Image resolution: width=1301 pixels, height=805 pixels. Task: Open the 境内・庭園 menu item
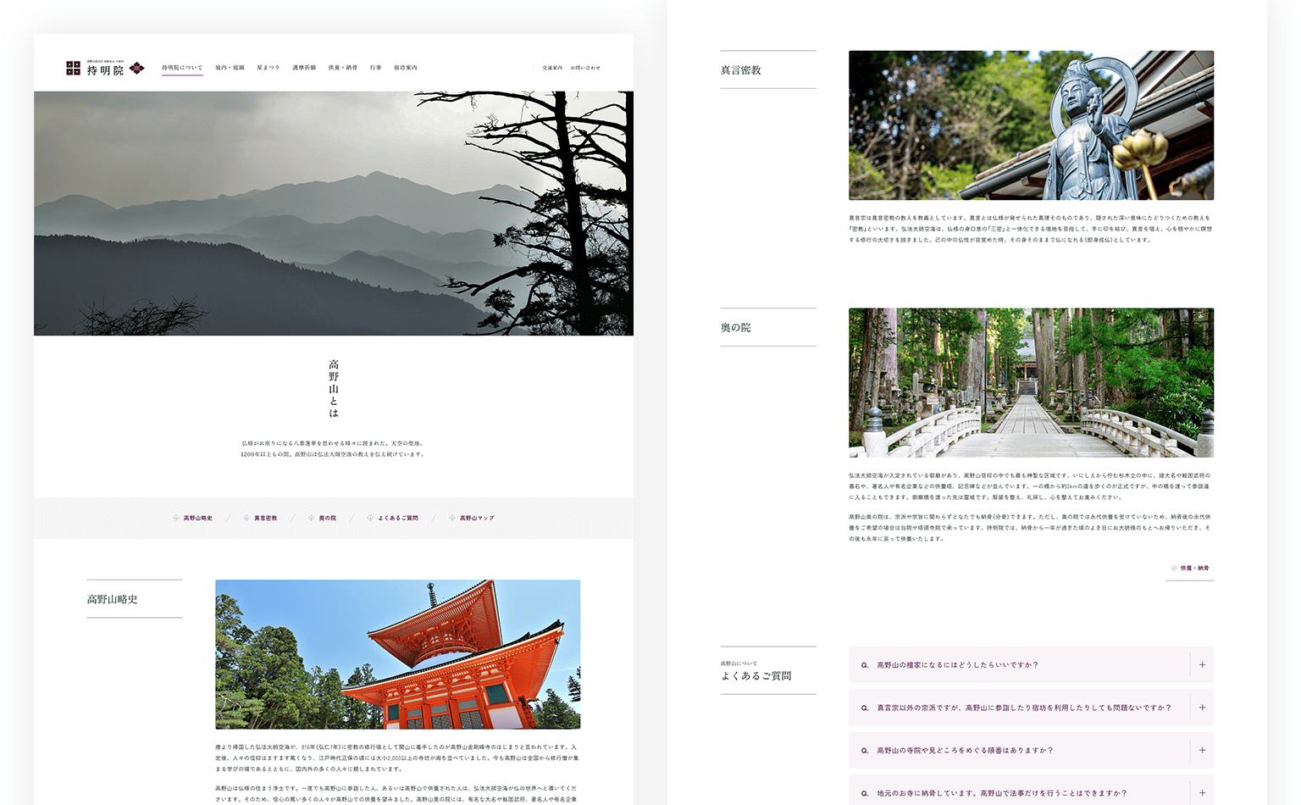pos(230,68)
